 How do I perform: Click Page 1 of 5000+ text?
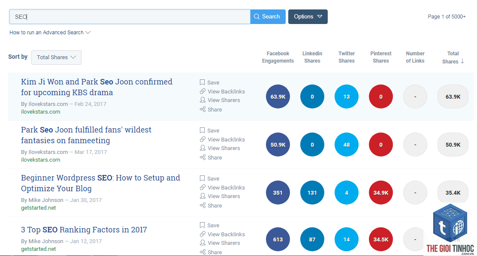point(447,17)
